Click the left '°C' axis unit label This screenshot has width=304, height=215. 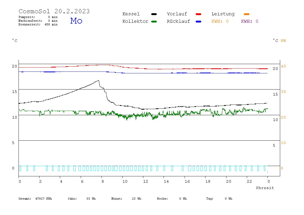pyautogui.click(x=15, y=40)
